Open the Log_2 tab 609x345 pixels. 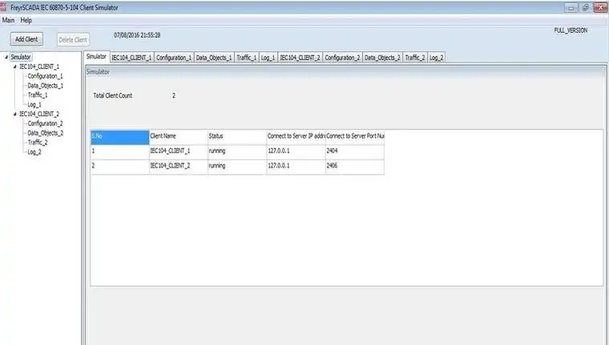pos(436,58)
